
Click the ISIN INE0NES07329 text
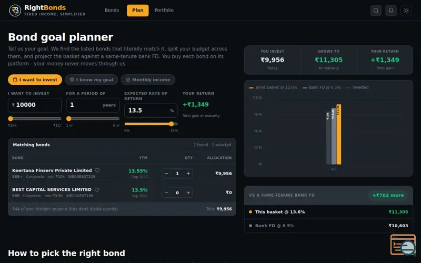tap(82, 177)
